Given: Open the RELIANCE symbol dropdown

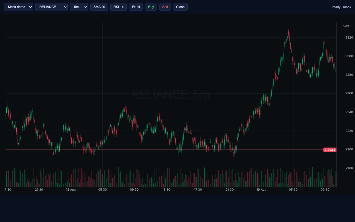Looking at the screenshot, I should coord(51,7).
